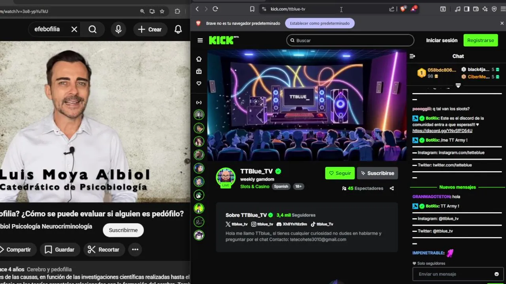506x284 pixels.
Task: Click the Spanish language tag
Action: pos(281,187)
